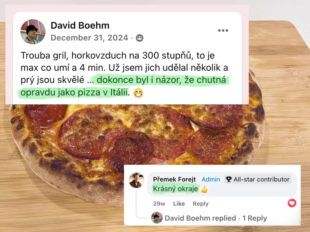The image size is (310, 232).
Task: Open the December 31, 2024 post timestamp
Action: tap(89, 38)
